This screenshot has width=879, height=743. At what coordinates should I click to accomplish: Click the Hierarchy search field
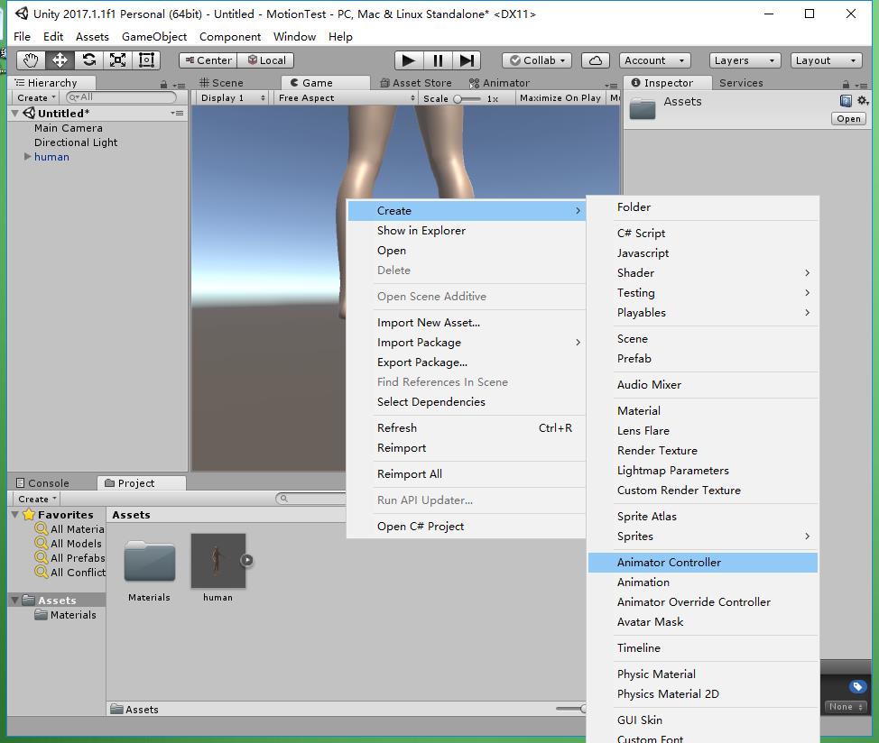coord(121,97)
